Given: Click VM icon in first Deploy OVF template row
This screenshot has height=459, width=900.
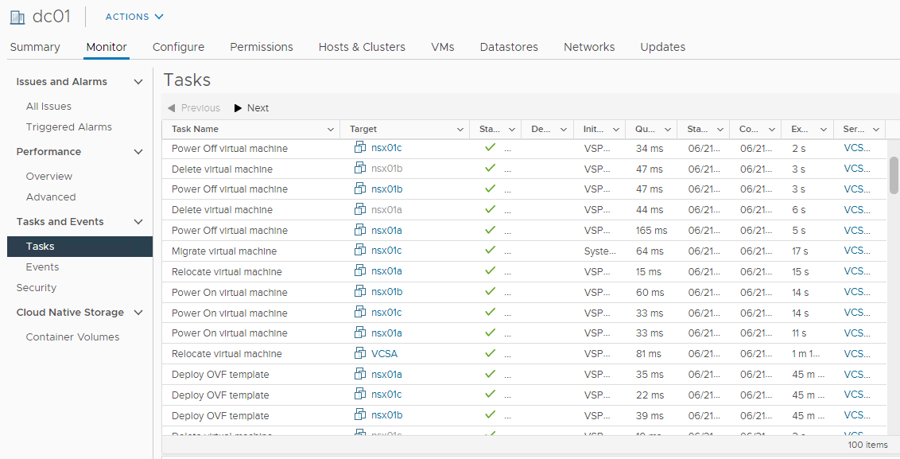Looking at the screenshot, I should pos(360,374).
